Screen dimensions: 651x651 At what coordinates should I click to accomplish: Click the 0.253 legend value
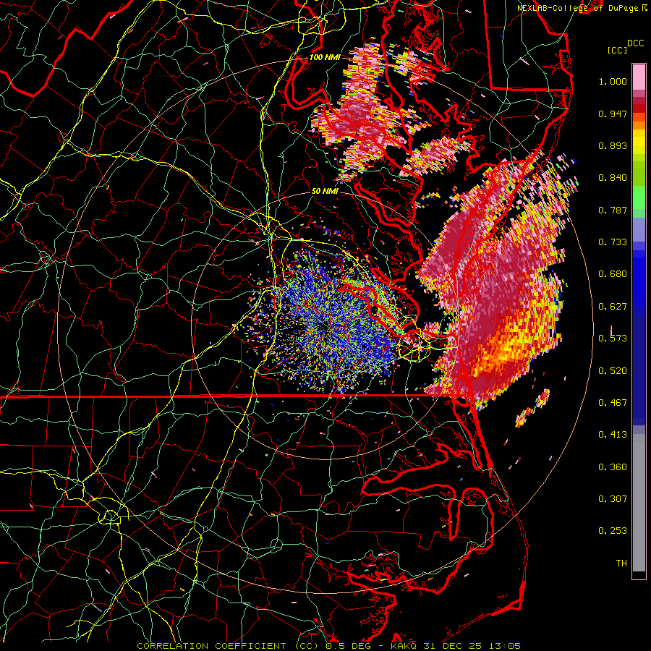click(x=613, y=531)
